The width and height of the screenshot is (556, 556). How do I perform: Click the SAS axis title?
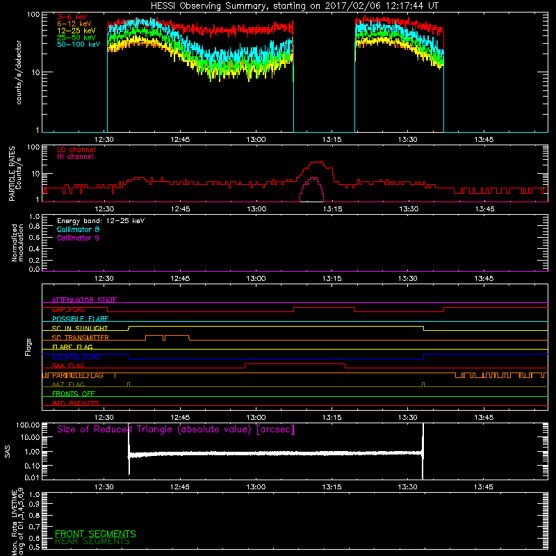7,452
